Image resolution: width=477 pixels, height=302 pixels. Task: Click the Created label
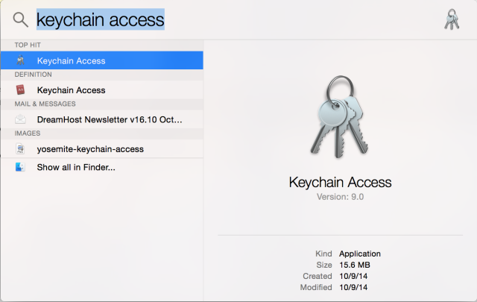(x=318, y=276)
